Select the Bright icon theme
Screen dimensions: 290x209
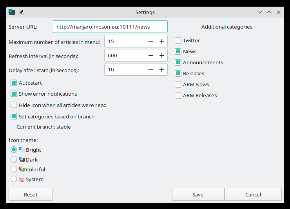[x=14, y=150]
